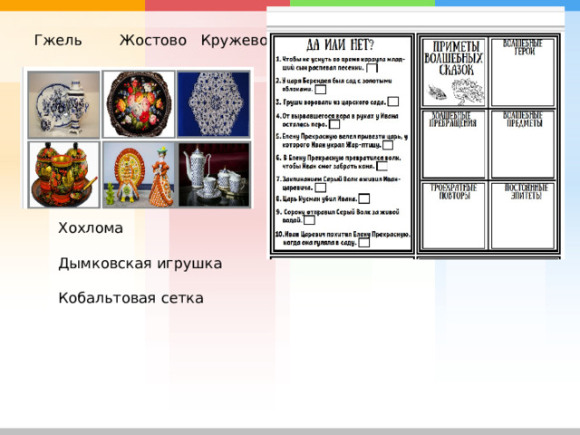Select the Zhostovo floral tray picture
The height and width of the screenshot is (435, 580).
click(139, 104)
